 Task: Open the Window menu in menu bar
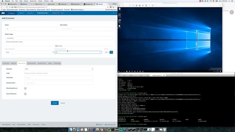tap(46, 1)
